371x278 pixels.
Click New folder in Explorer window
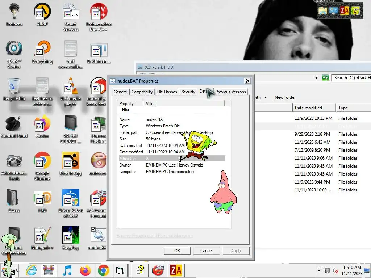(x=285, y=97)
